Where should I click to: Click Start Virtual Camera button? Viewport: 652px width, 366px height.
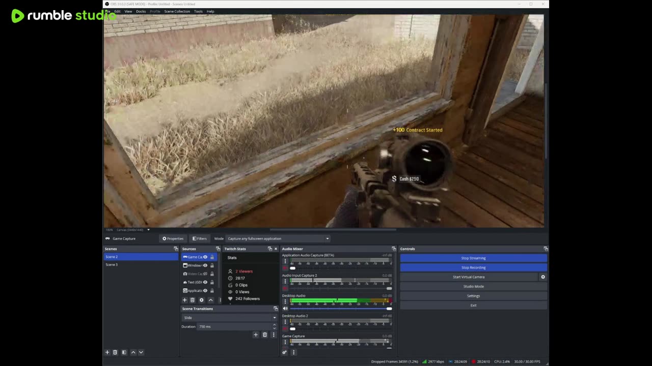click(469, 277)
